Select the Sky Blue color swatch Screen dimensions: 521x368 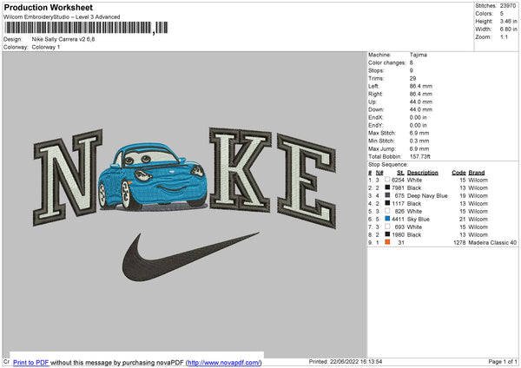387,219
